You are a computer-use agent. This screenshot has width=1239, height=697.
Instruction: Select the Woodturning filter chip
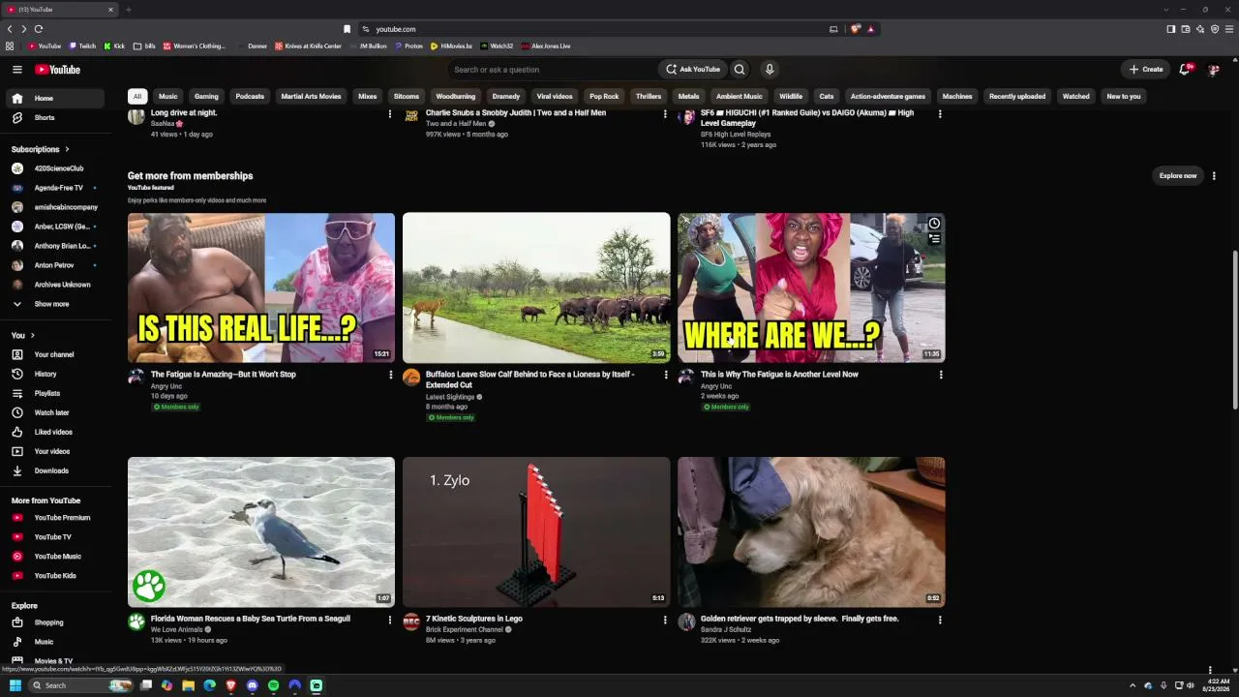point(456,97)
